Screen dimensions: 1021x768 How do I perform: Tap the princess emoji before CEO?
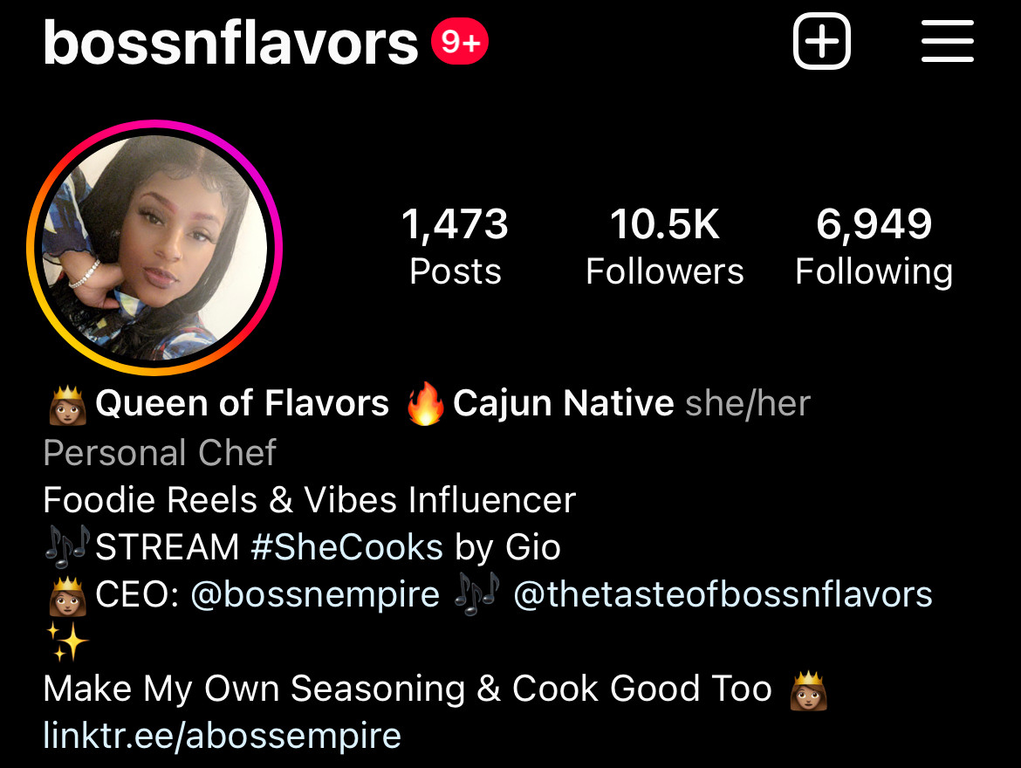coord(68,595)
